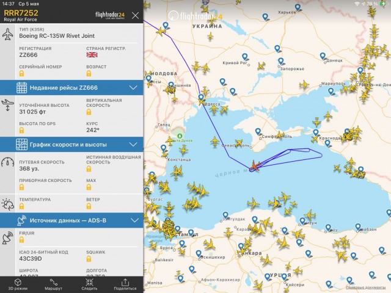391x293 pixels.
Task: Tap the lock under Серийный номер
Action: coord(22,73)
